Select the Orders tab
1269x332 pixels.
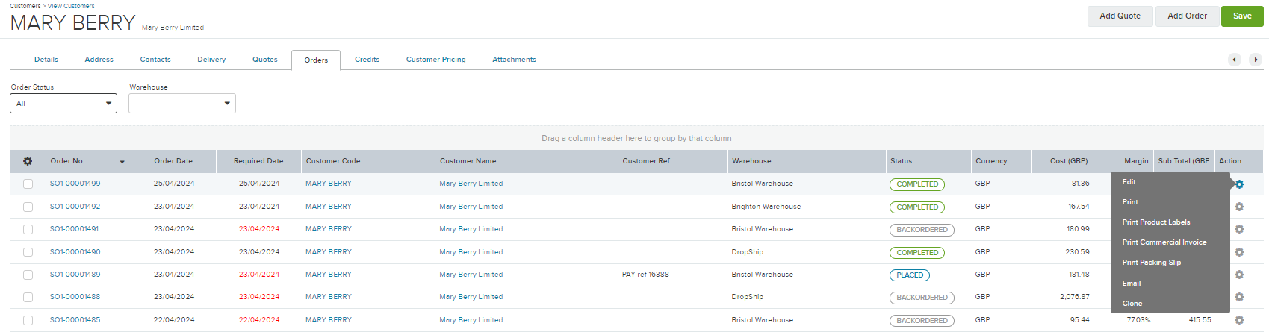coord(316,60)
